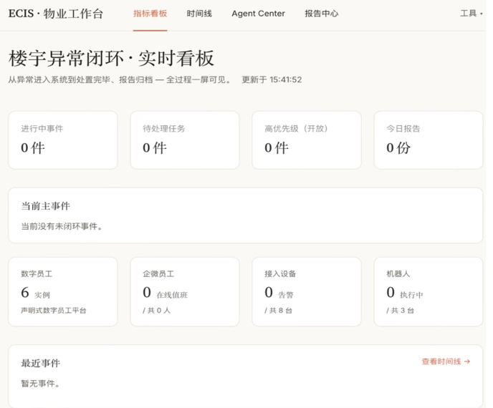Click the 当前主事件 heading
493x408 pixels.
[x=46, y=206]
